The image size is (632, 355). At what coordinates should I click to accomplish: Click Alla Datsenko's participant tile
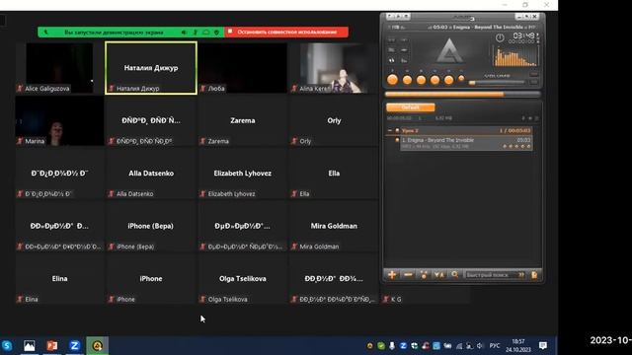[151, 174]
